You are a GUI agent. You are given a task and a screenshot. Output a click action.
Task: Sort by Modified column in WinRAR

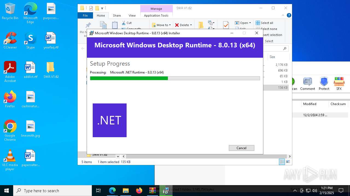coord(315,104)
